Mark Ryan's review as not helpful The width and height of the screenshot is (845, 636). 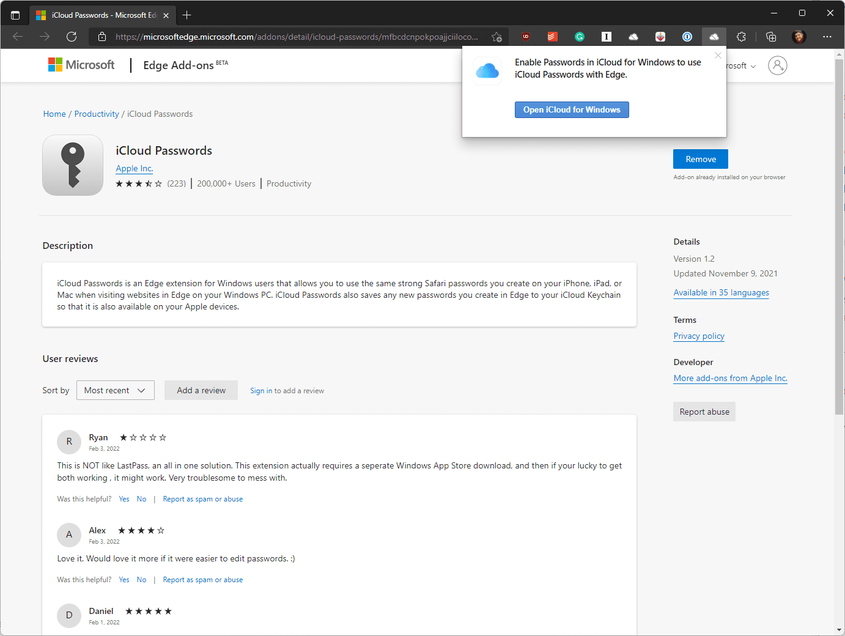[142, 499]
